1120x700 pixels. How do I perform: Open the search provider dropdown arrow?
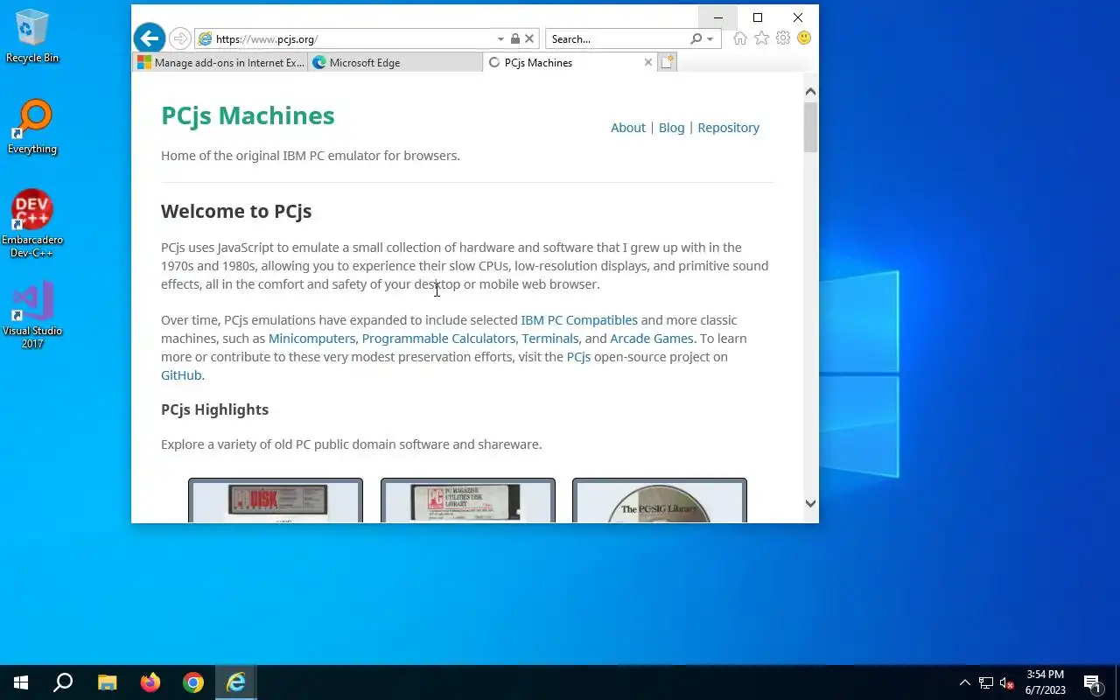click(x=710, y=39)
